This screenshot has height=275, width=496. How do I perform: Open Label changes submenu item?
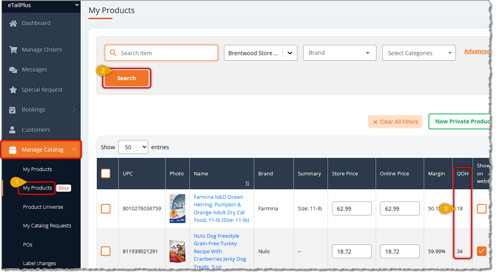[x=39, y=263]
